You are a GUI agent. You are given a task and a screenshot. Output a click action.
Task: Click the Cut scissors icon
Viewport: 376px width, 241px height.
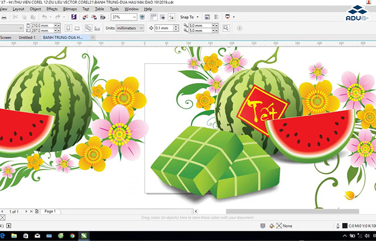pos(15,17)
